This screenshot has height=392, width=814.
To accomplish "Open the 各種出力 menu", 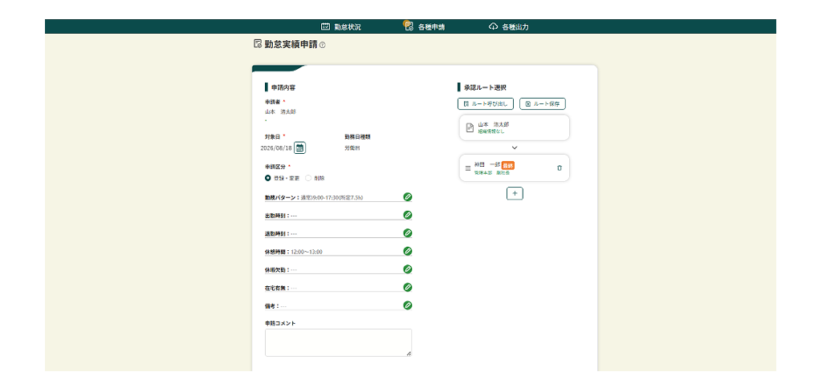I will (509, 27).
